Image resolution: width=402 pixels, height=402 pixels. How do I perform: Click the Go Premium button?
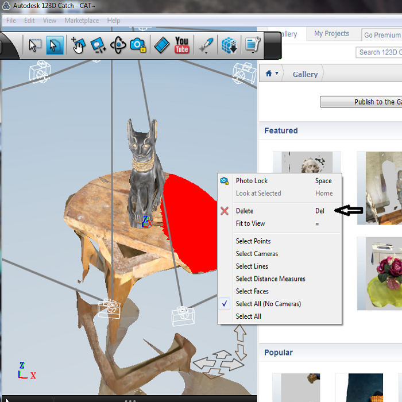(x=382, y=35)
